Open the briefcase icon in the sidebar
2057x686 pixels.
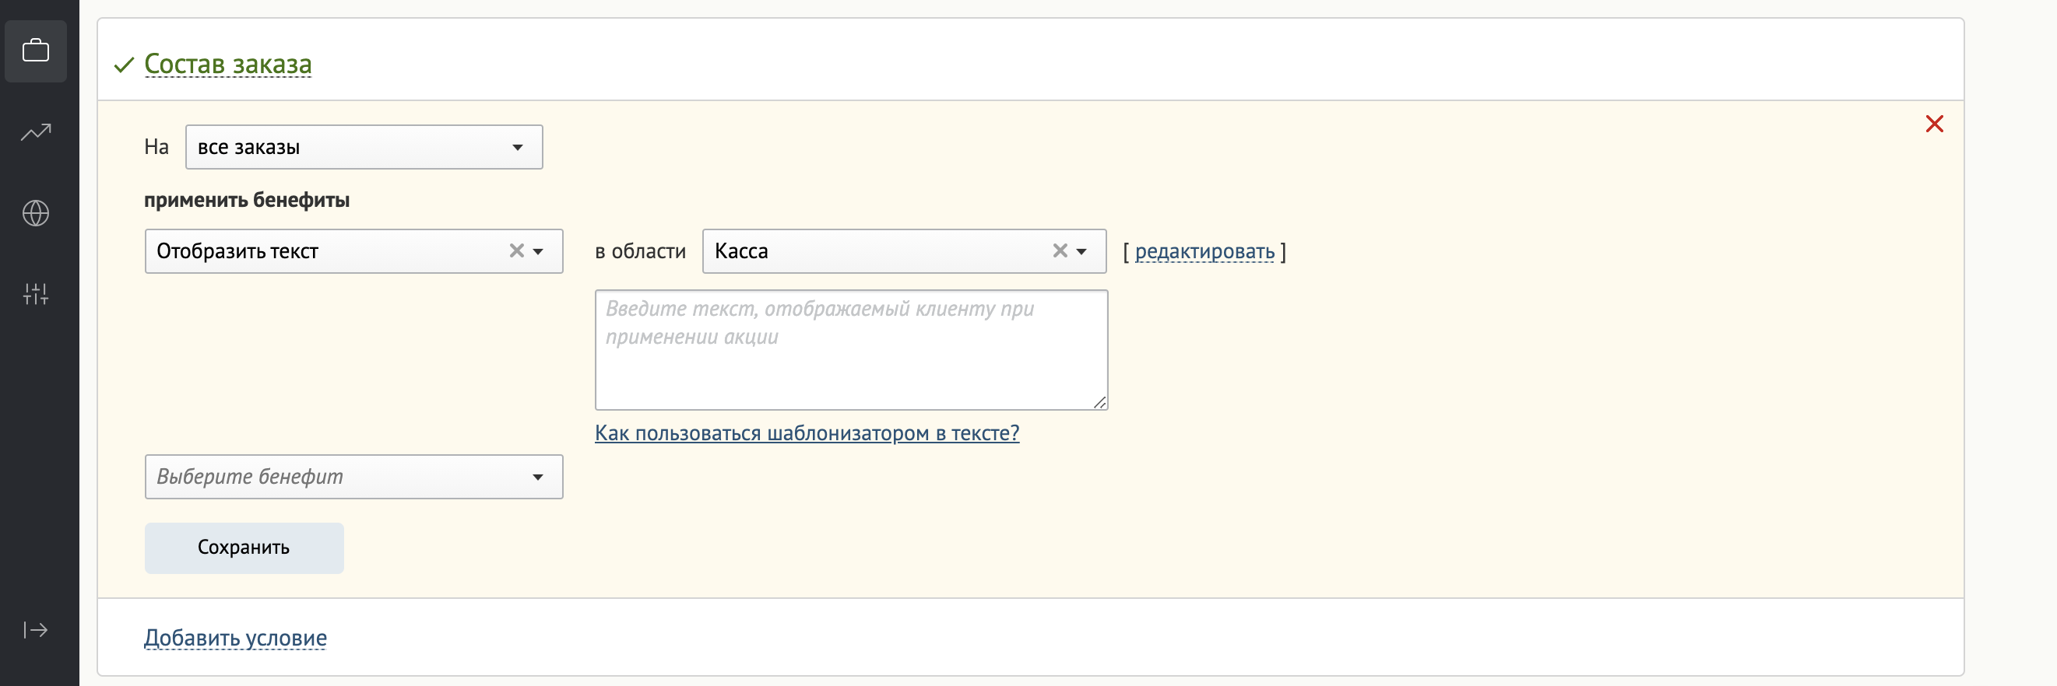[x=36, y=51]
